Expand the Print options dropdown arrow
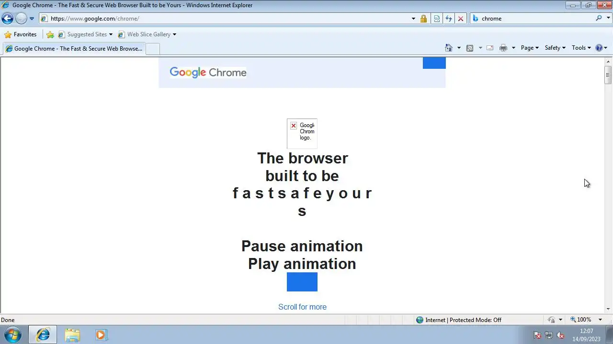 pyautogui.click(x=513, y=48)
